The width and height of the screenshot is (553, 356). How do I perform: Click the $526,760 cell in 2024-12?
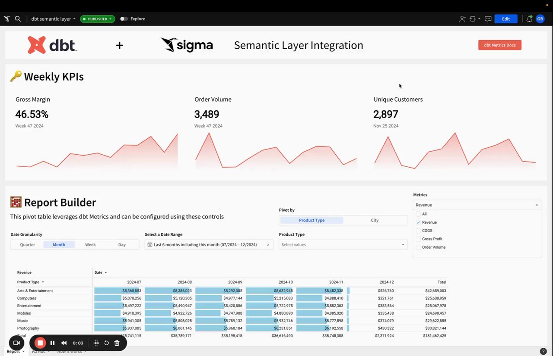coord(385,291)
